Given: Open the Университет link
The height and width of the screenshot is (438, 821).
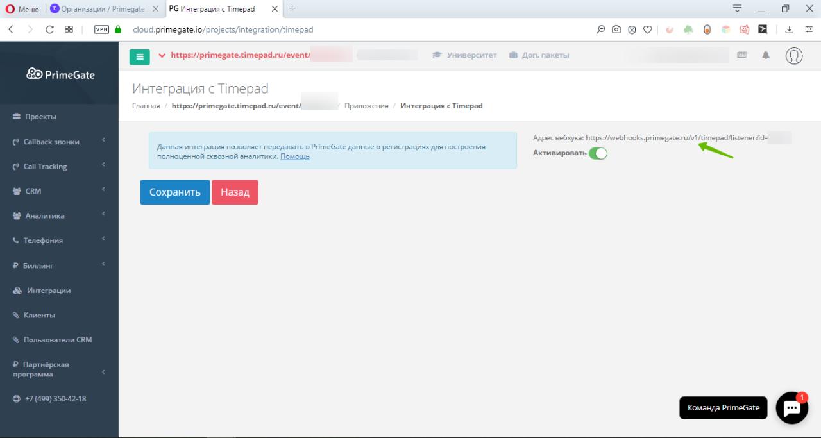Looking at the screenshot, I should [464, 55].
